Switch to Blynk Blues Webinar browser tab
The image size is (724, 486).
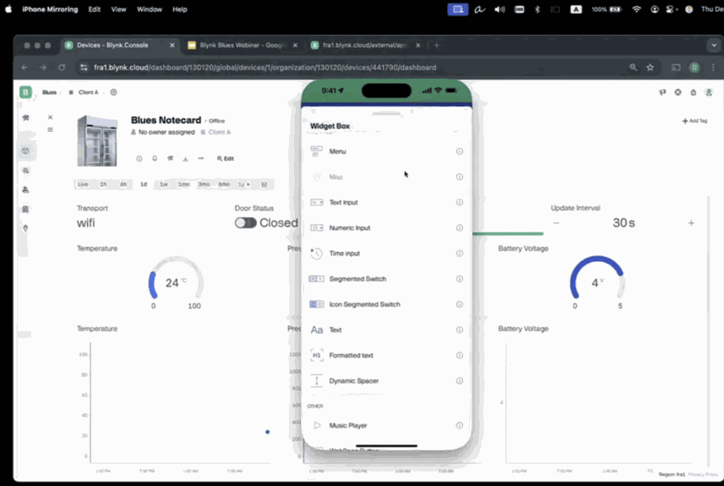coord(242,45)
